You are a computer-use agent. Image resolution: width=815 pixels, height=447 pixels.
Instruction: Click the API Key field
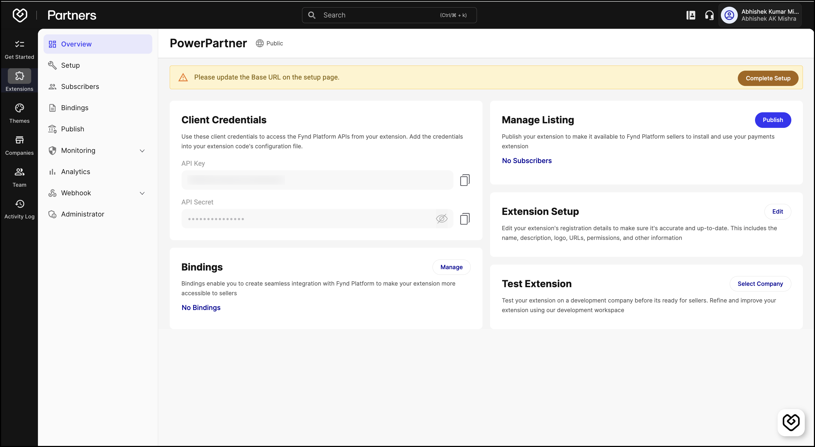click(317, 180)
